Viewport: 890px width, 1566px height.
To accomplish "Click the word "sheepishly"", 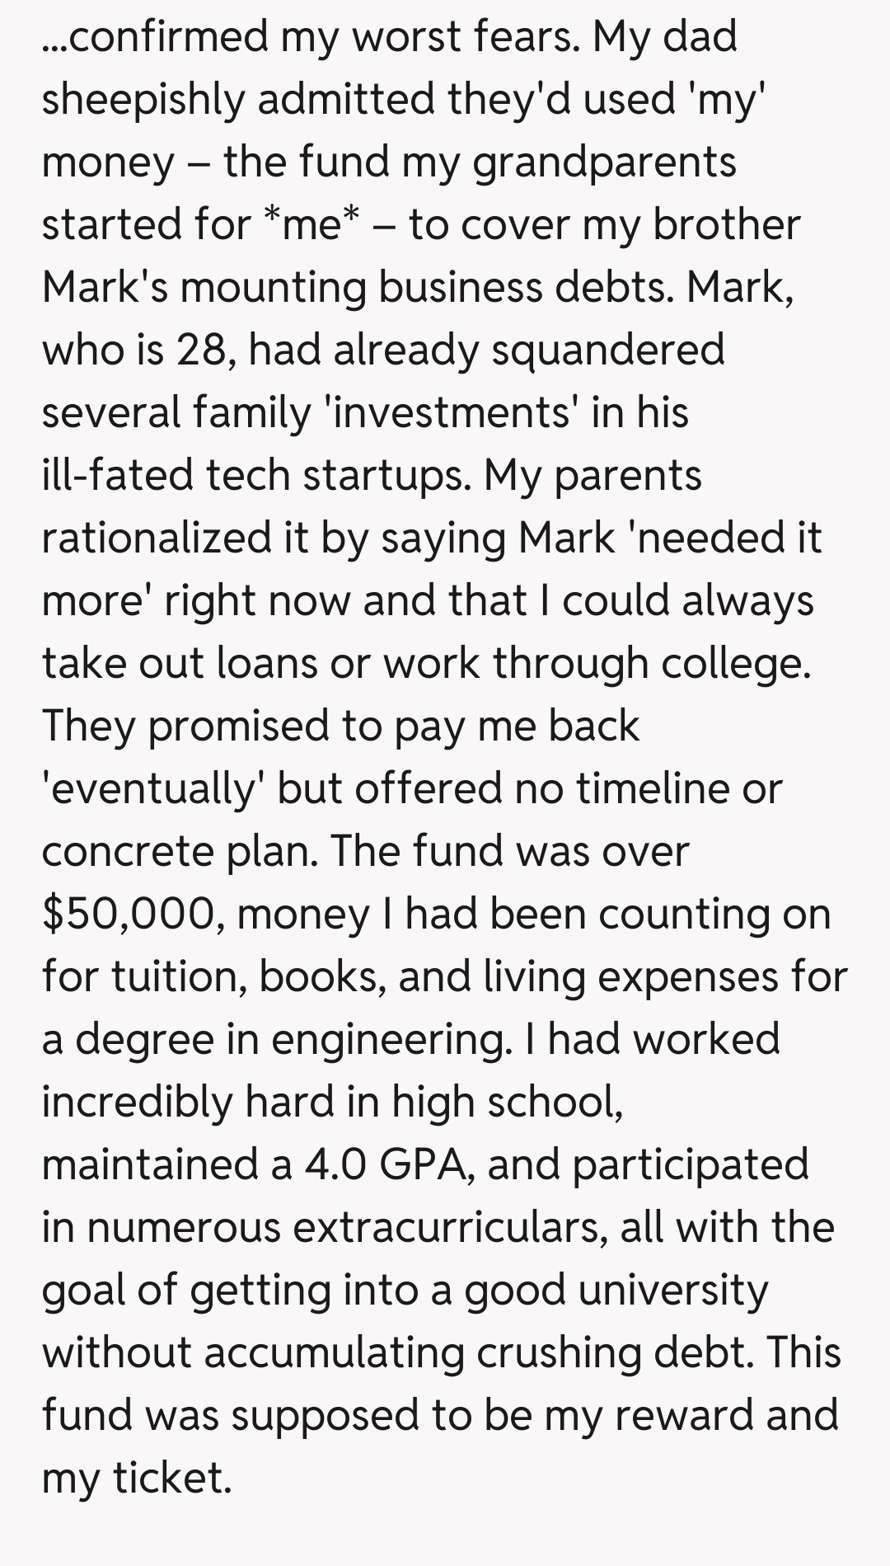I will pyautogui.click(x=143, y=99).
